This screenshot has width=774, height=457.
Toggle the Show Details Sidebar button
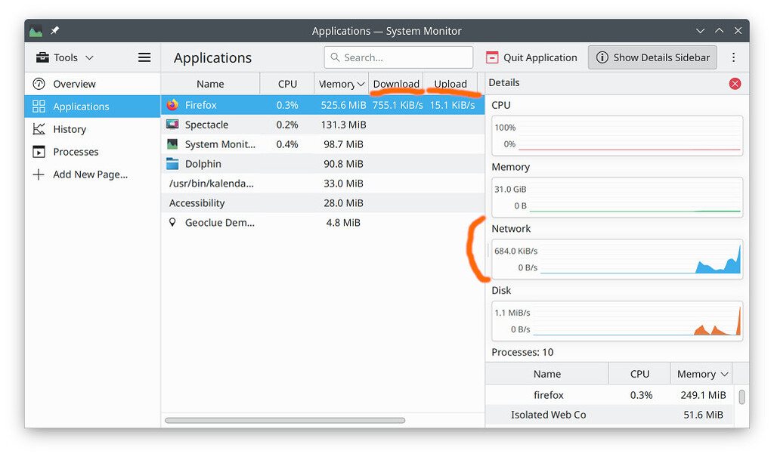pos(652,57)
